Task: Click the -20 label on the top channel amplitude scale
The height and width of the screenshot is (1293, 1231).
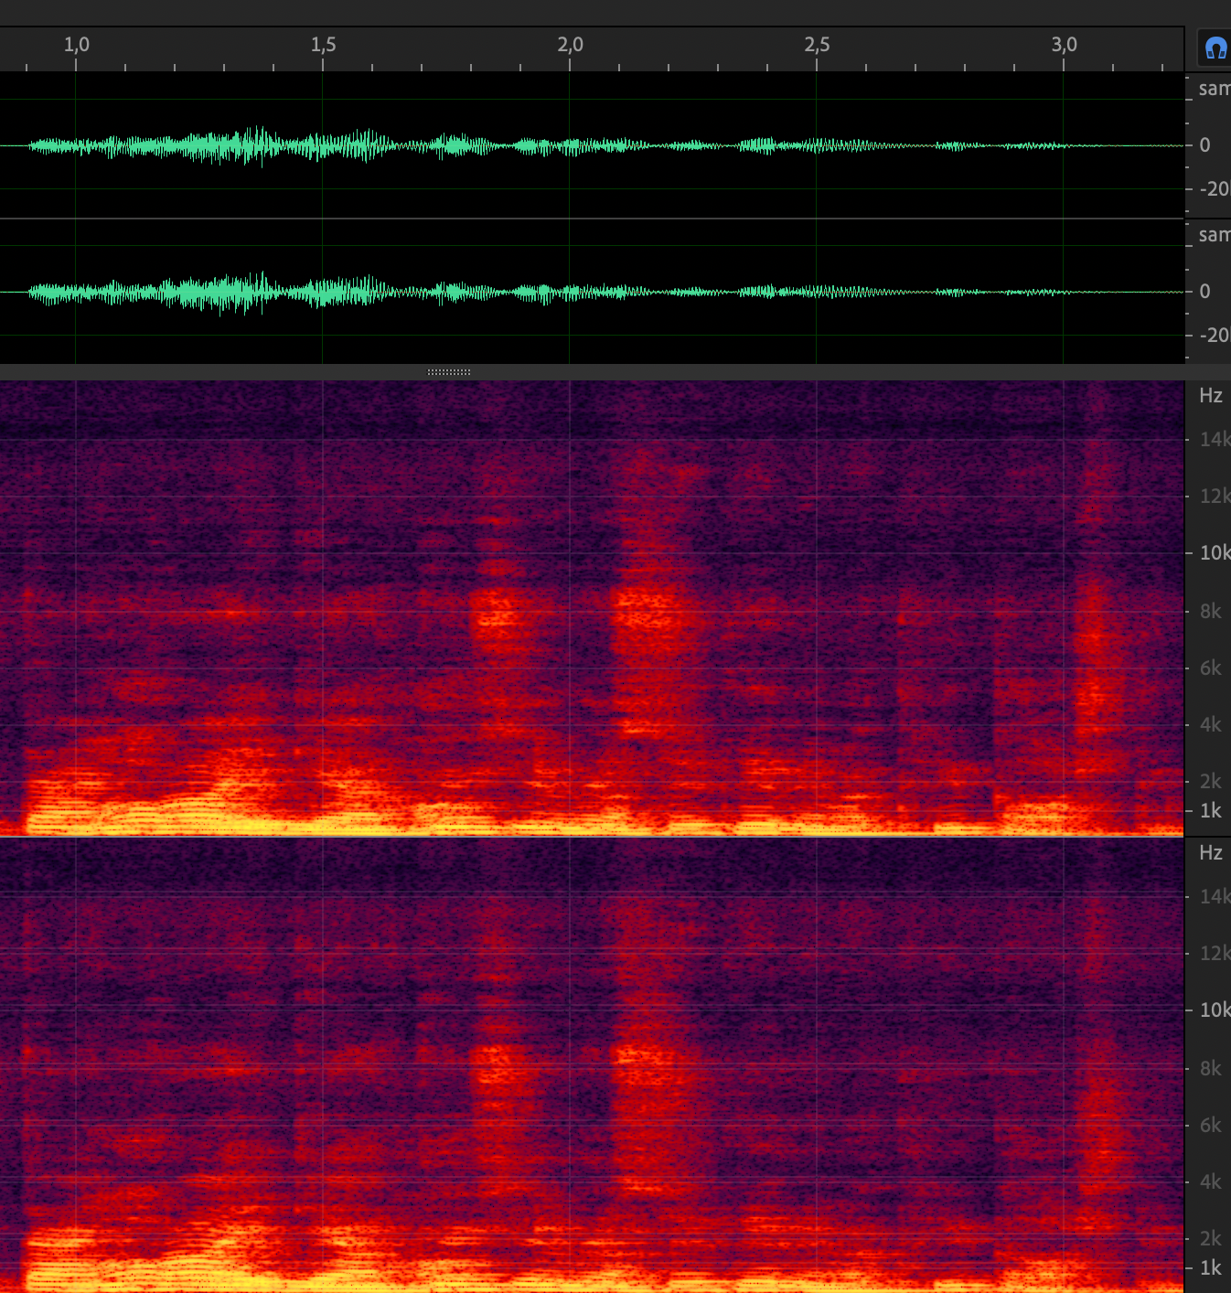Action: coord(1214,189)
